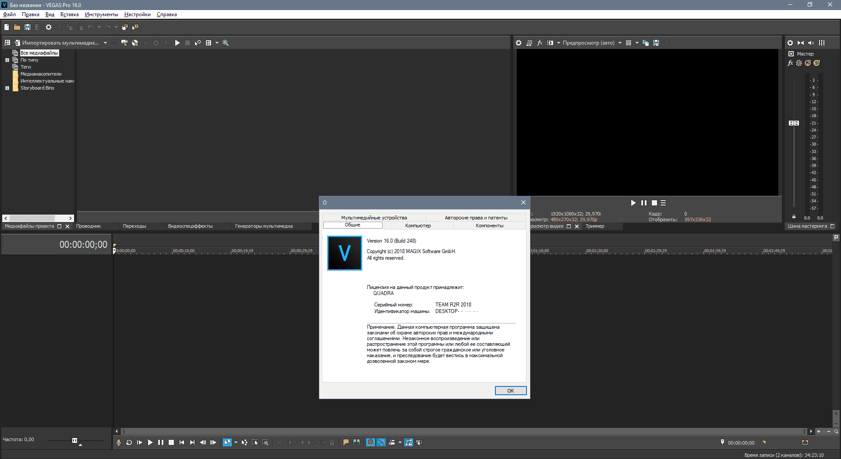The height and width of the screenshot is (459, 841).
Task: Search media bins with the magnifier icon
Action: pos(226,43)
